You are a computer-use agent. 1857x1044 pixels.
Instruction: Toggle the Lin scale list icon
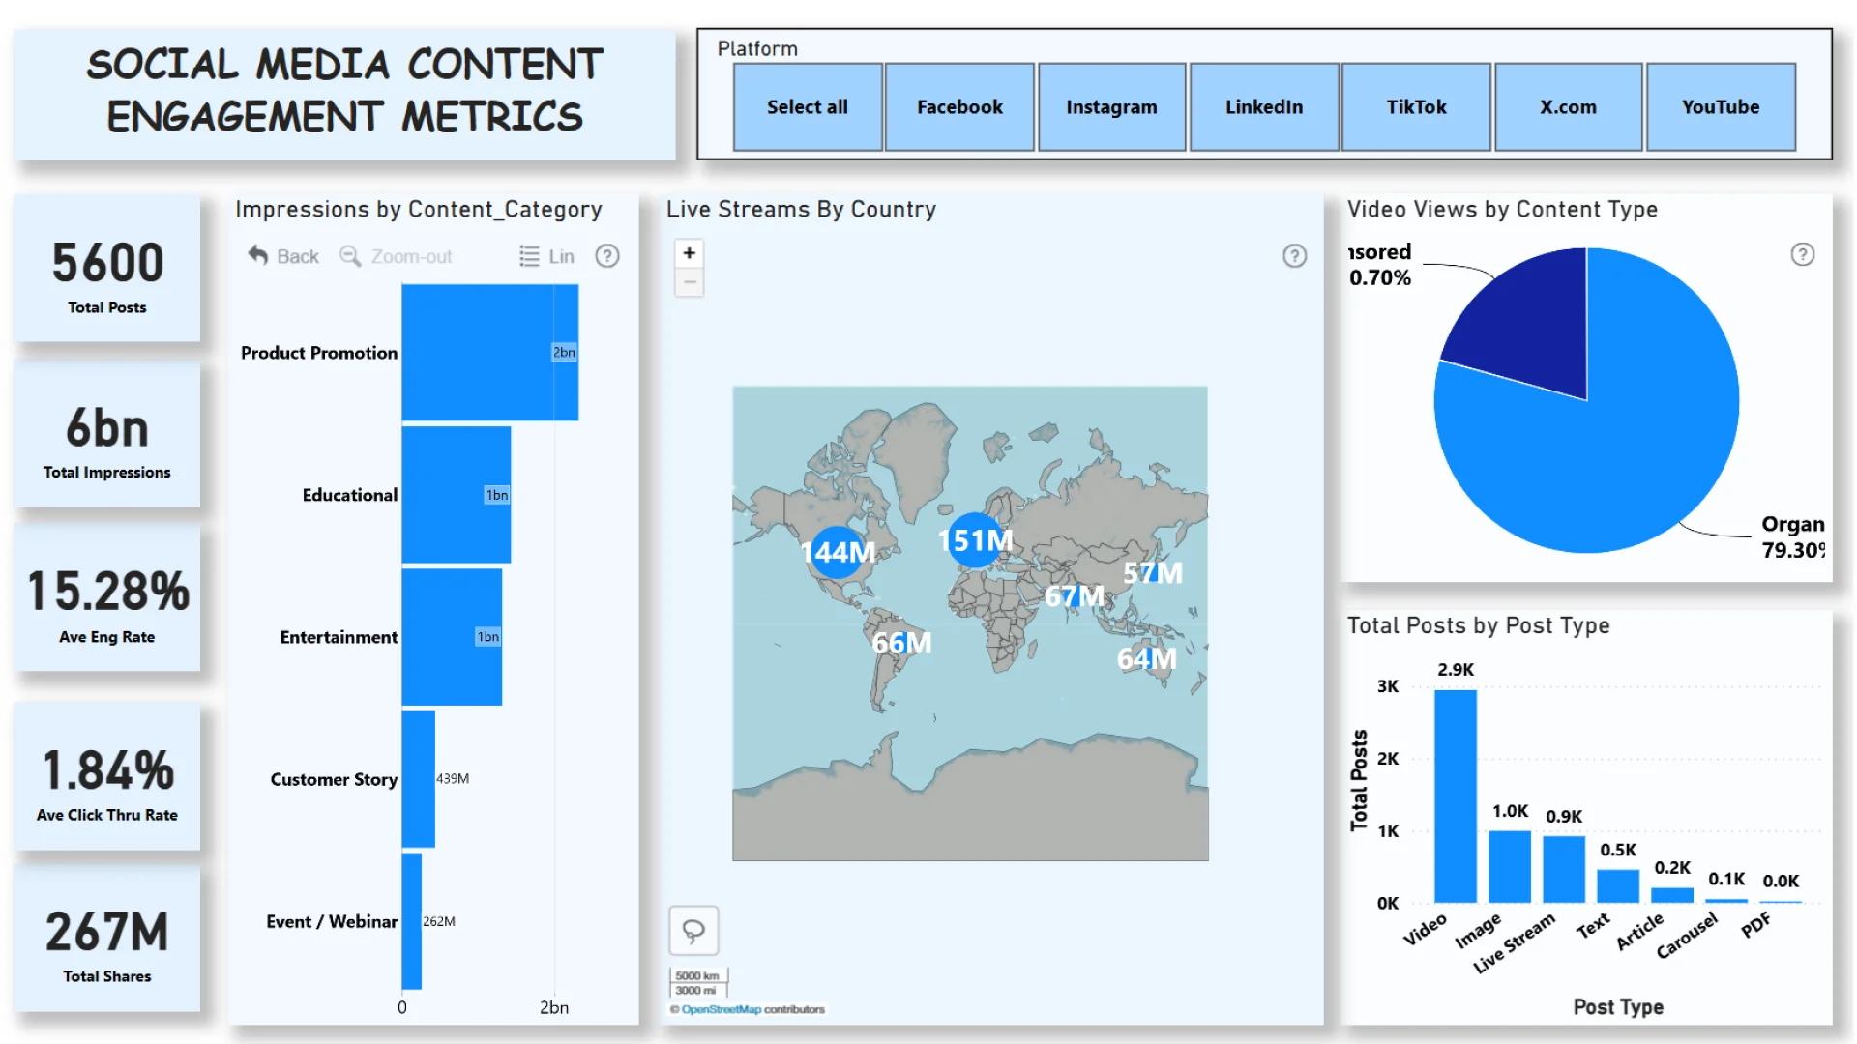(x=529, y=256)
